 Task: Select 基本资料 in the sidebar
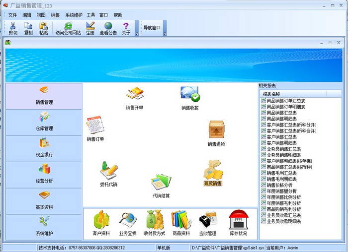click(44, 201)
